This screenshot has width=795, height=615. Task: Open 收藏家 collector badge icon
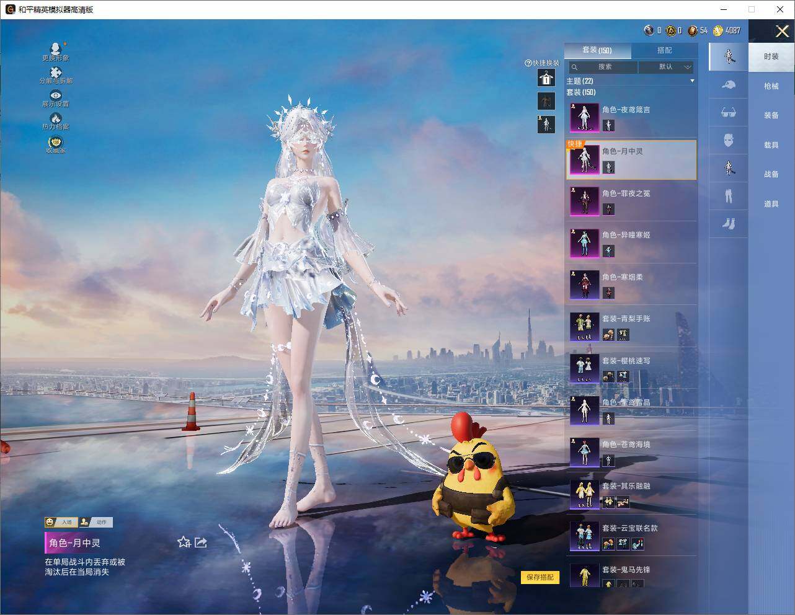pos(56,142)
